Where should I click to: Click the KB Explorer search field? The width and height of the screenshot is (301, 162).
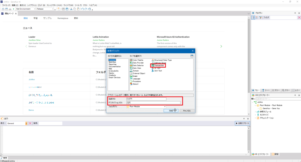278,99
